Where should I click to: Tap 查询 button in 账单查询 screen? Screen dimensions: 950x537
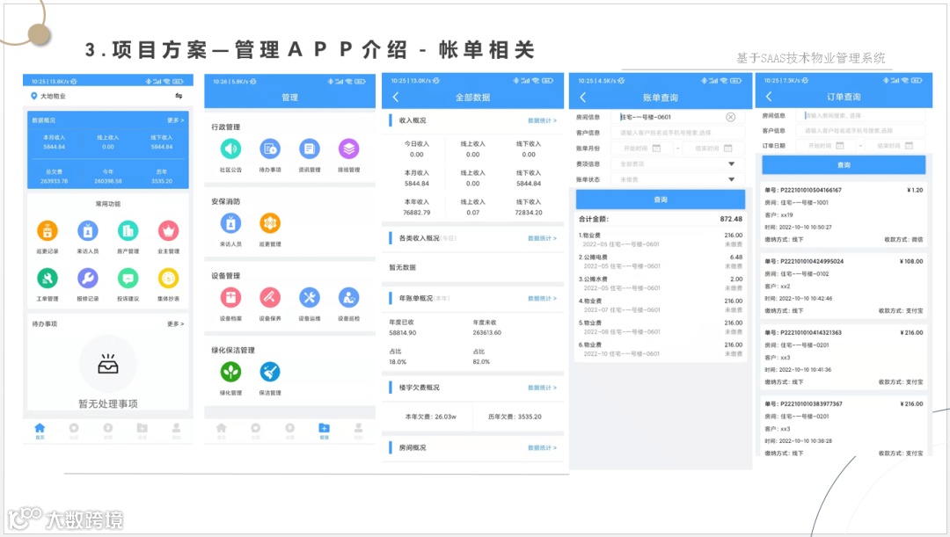click(x=661, y=200)
